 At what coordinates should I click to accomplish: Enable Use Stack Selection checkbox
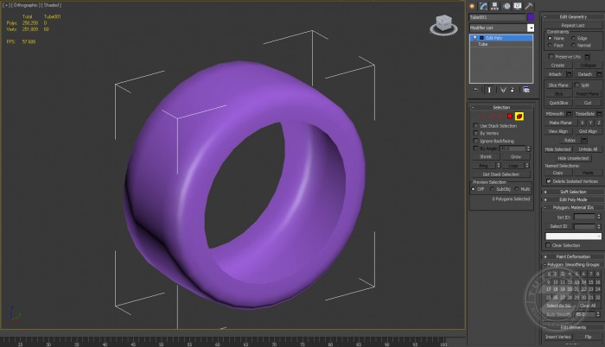475,126
